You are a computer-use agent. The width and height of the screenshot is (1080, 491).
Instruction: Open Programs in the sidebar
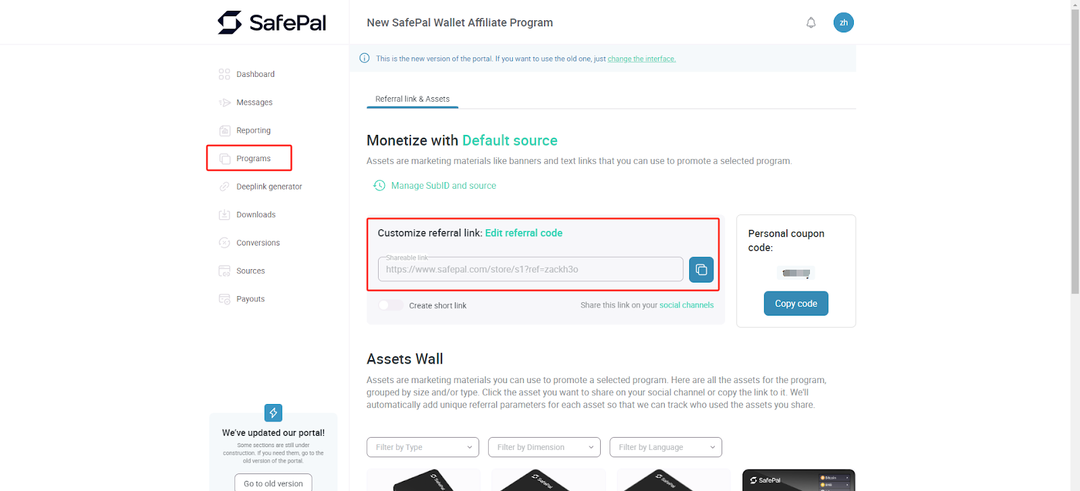(253, 158)
